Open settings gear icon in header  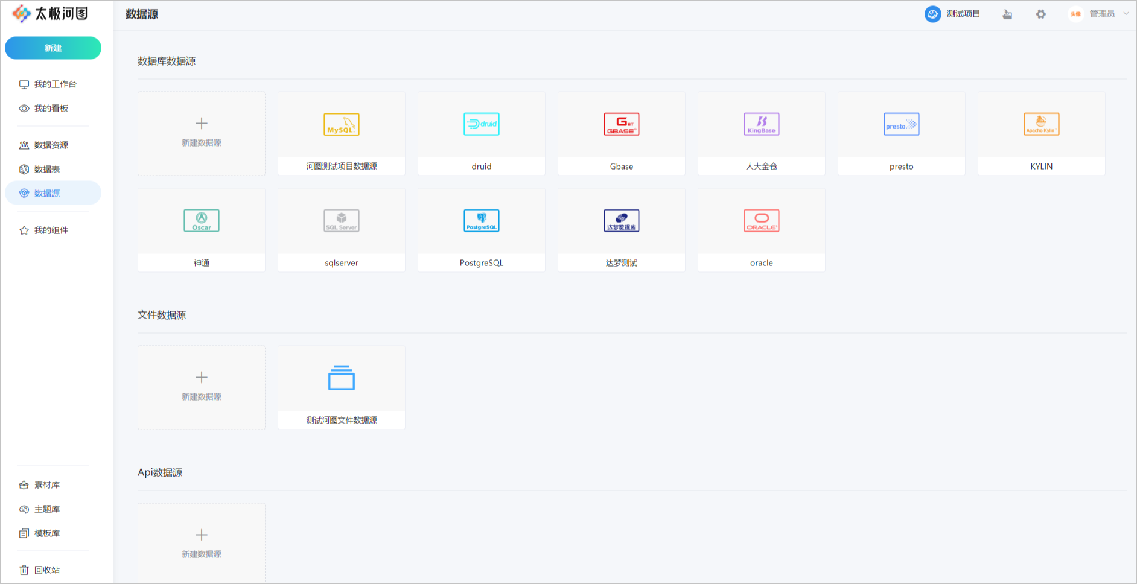pyautogui.click(x=1041, y=14)
